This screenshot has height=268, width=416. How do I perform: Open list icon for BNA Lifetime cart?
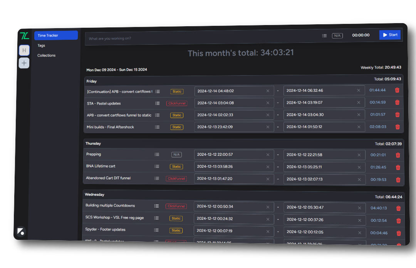click(x=157, y=166)
